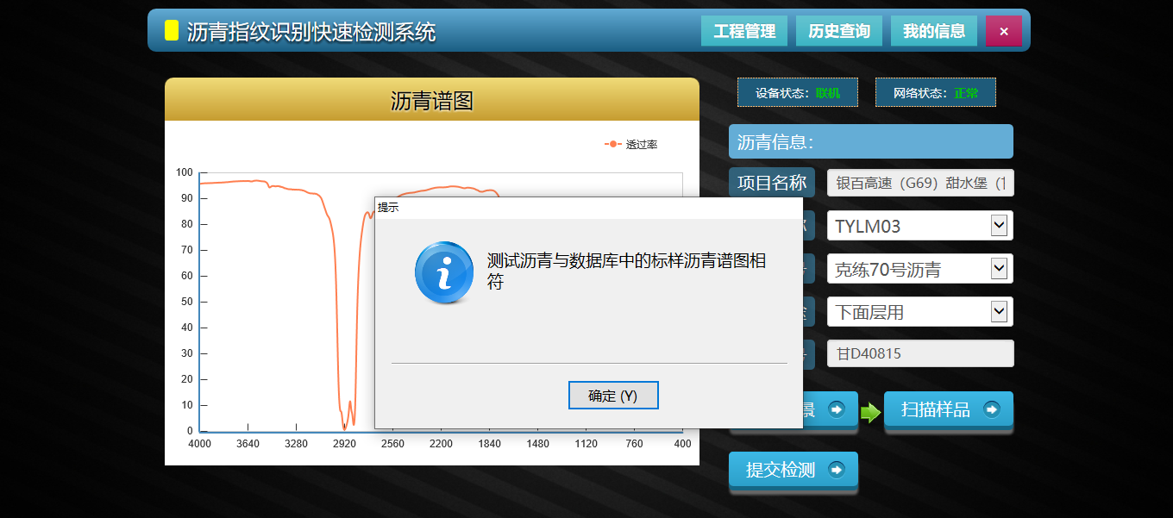This screenshot has width=1173, height=518.
Task: Go to 历史查询
Action: click(839, 31)
